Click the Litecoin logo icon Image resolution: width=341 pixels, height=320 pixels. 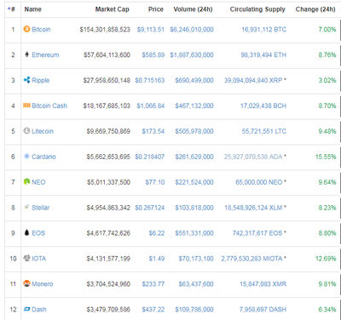26,131
